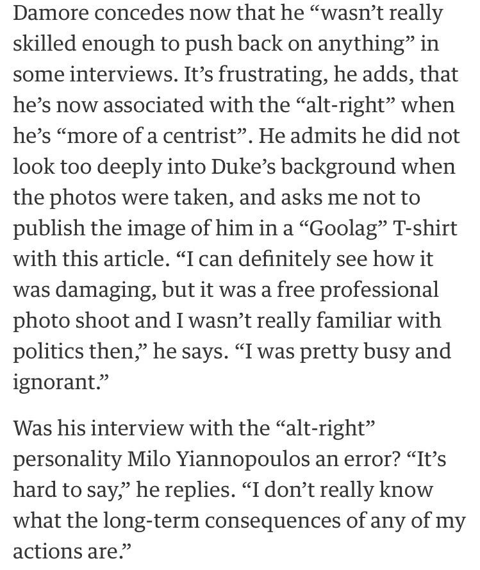Screen dimensions: 480x570
Task: Click the word "skilled" near the top
Action: pos(45,44)
